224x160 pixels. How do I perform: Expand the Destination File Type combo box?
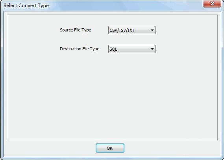click(x=132, y=49)
